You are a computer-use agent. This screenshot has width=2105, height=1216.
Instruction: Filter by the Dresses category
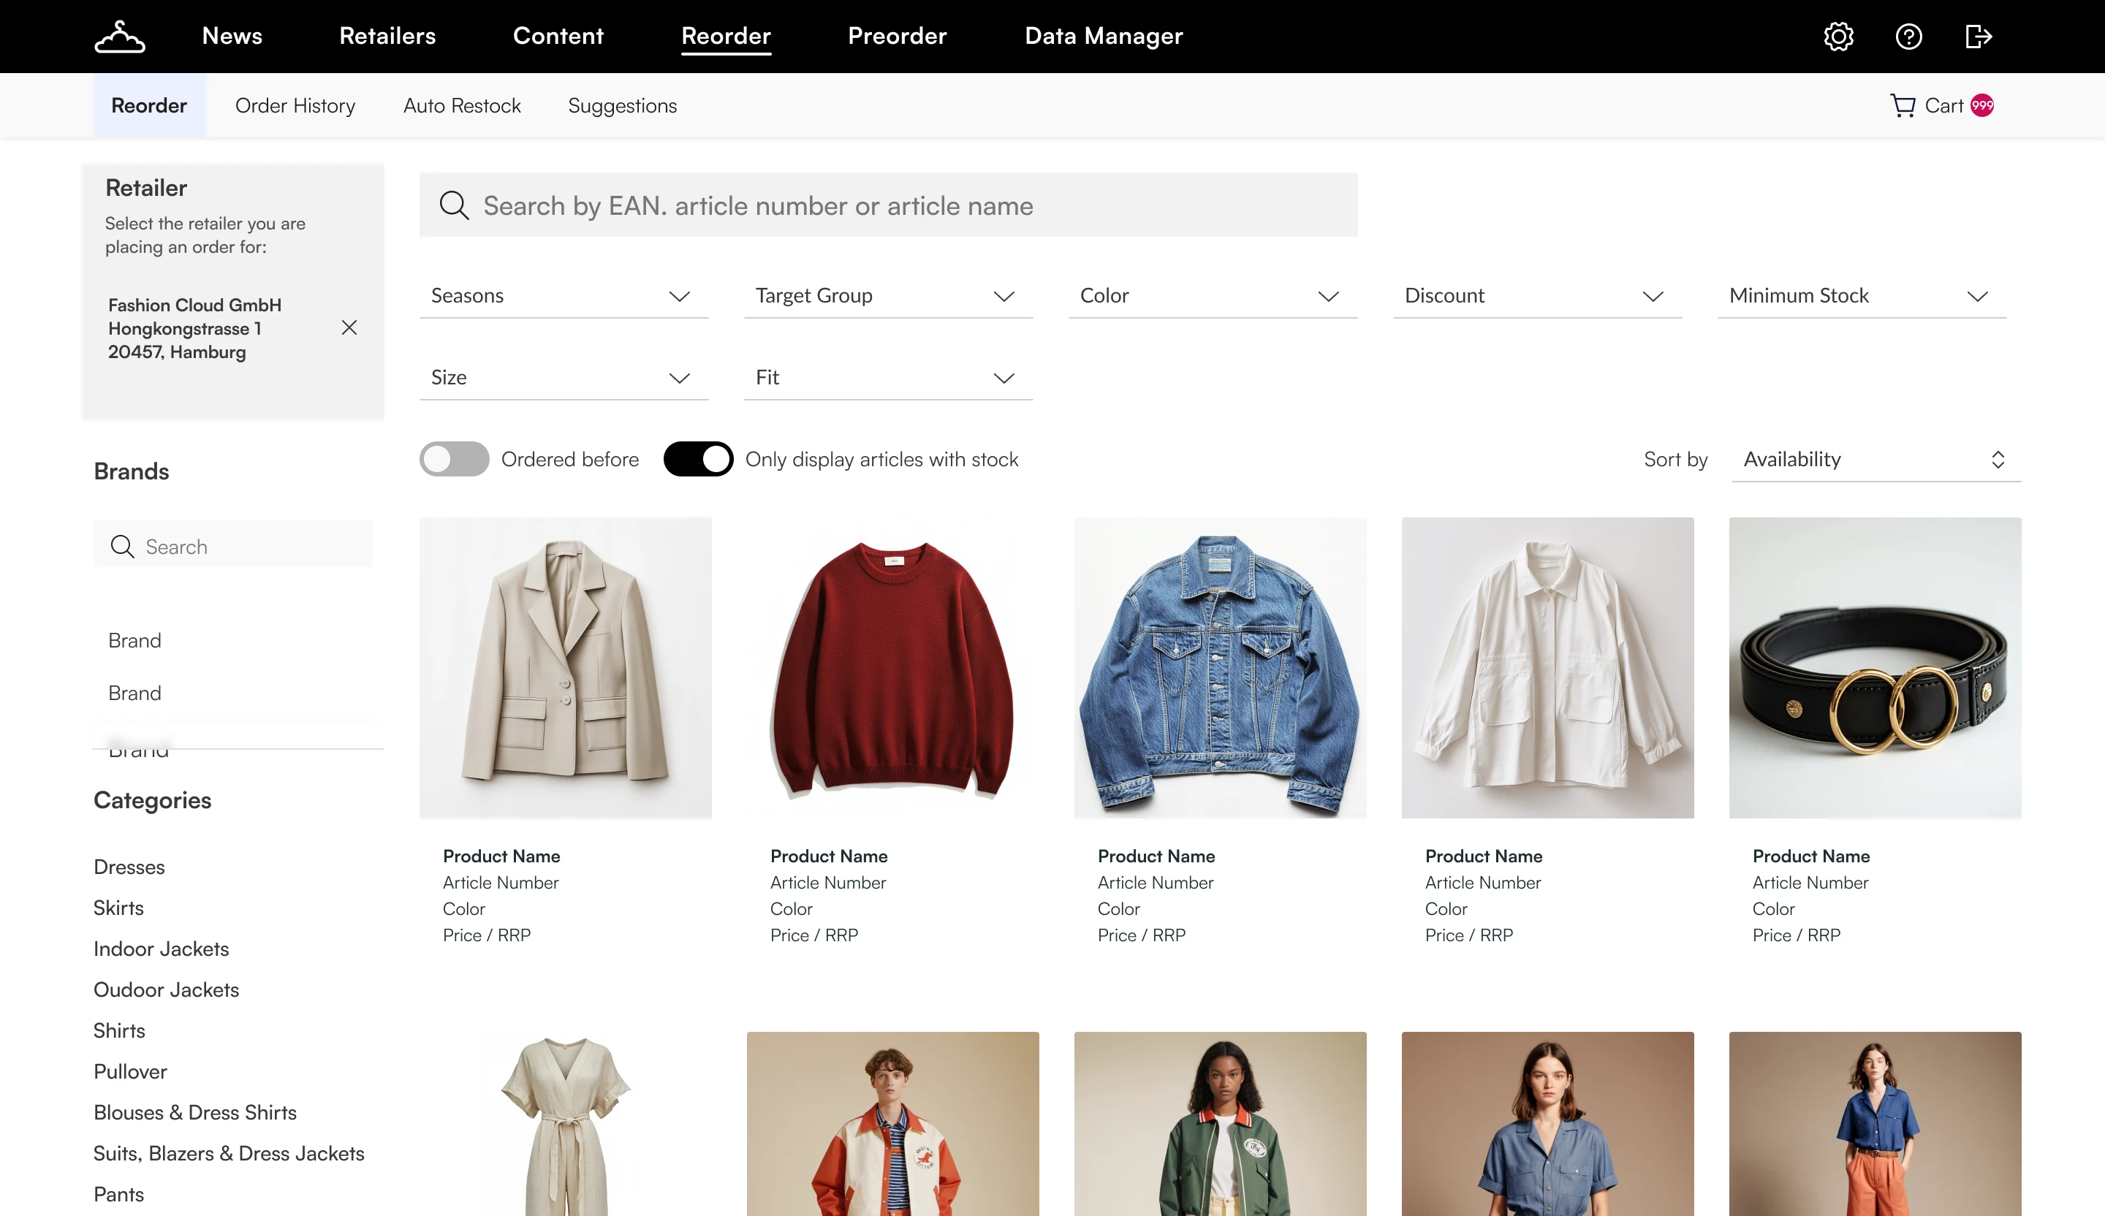tap(129, 867)
